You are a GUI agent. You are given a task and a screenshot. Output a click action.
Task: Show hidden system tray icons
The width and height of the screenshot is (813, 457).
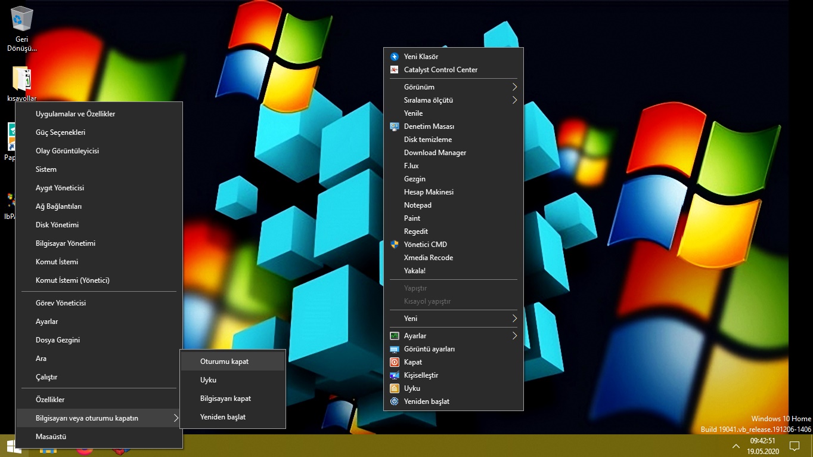[736, 446]
